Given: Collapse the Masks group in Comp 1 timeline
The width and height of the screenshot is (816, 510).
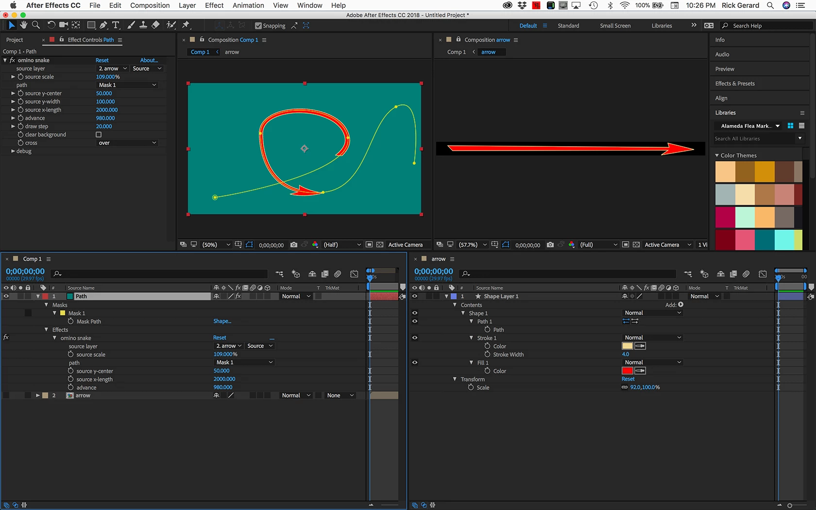Looking at the screenshot, I should pyautogui.click(x=46, y=305).
